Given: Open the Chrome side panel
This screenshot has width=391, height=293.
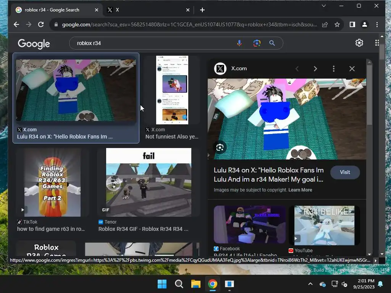Looking at the screenshot, I should point(352,24).
